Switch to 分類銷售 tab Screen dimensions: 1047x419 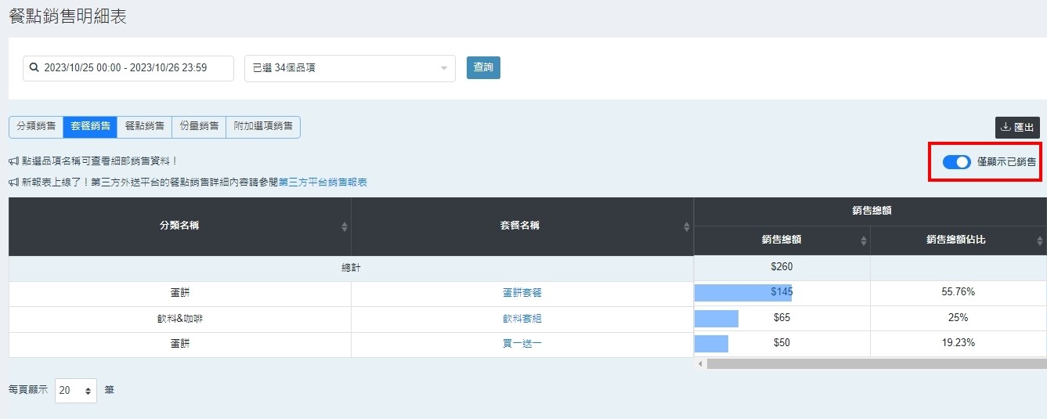tap(36, 127)
